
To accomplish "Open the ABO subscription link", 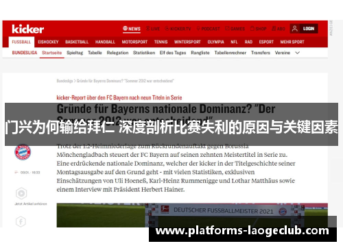I will 279,29.
